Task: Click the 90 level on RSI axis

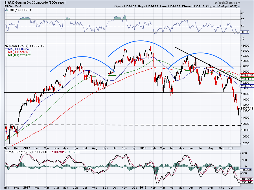Action: [242, 13]
